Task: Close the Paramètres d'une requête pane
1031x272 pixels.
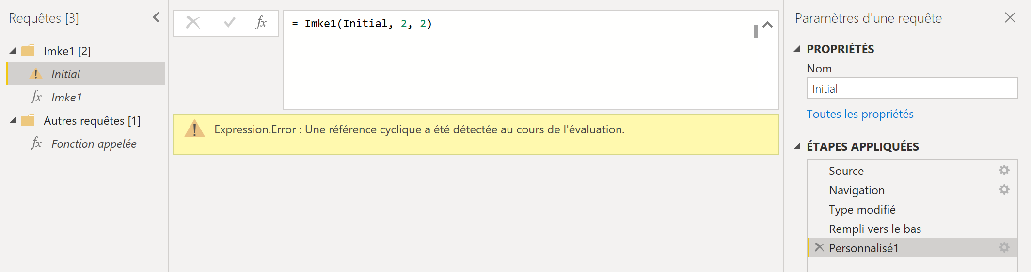Action: [x=1010, y=18]
